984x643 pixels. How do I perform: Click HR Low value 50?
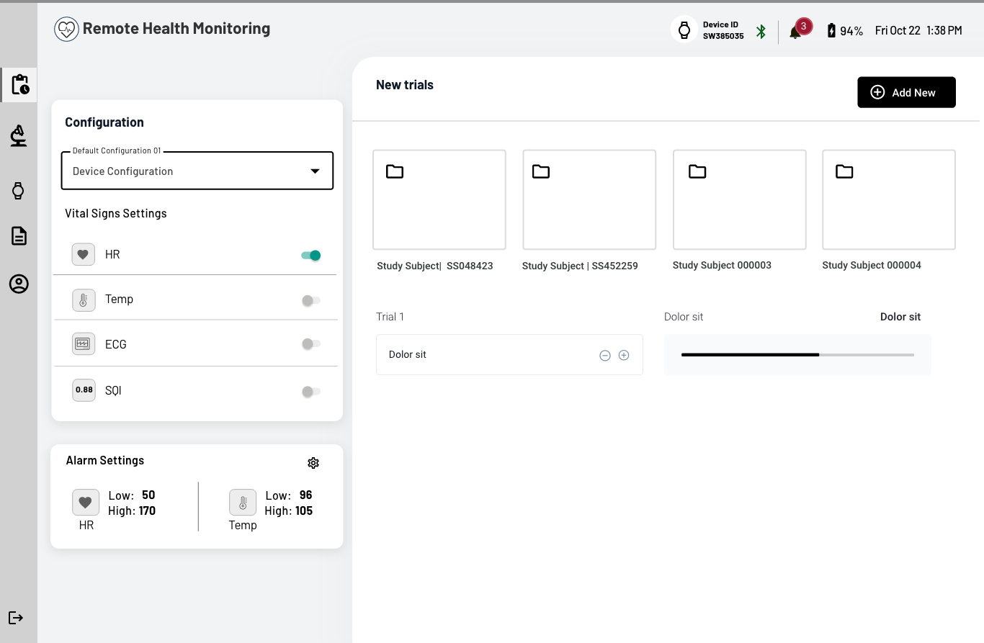point(148,495)
